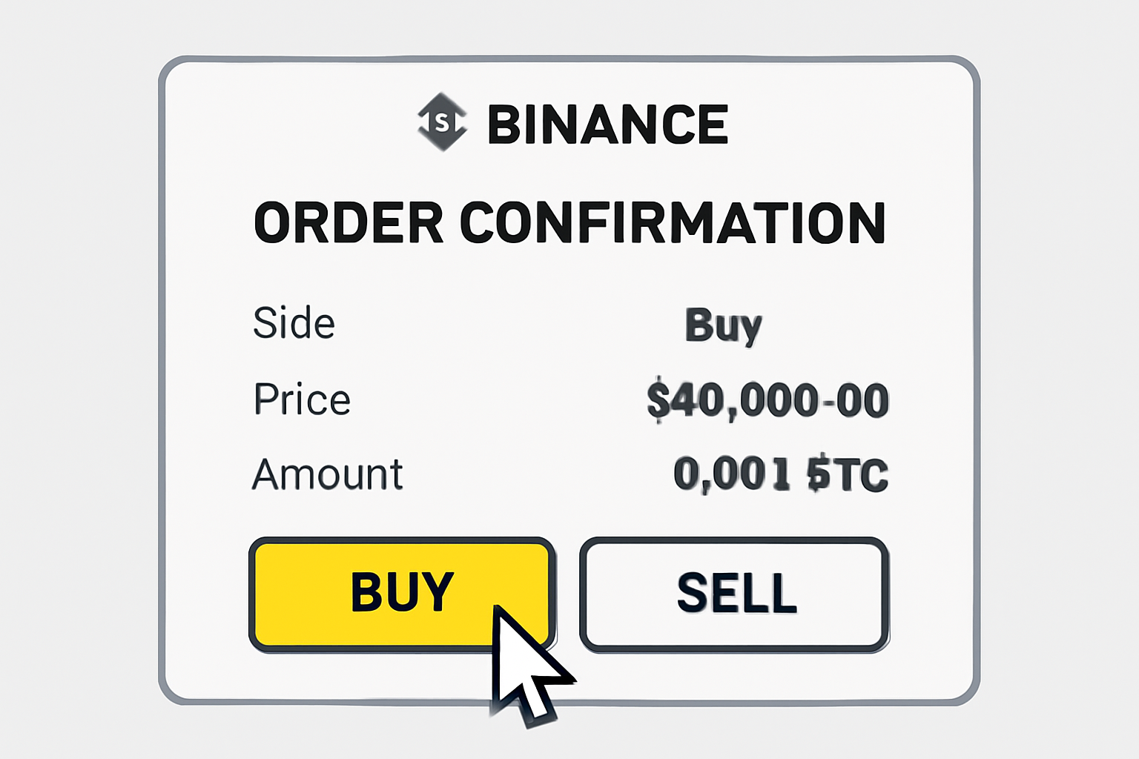
Task: Select the Price row label
Action: pos(302,399)
